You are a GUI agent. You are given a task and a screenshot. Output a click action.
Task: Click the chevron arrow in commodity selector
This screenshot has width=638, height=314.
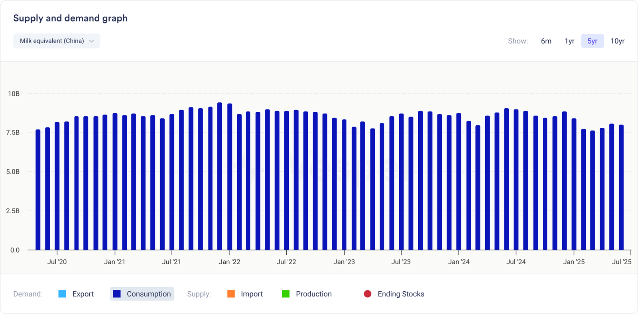(91, 41)
